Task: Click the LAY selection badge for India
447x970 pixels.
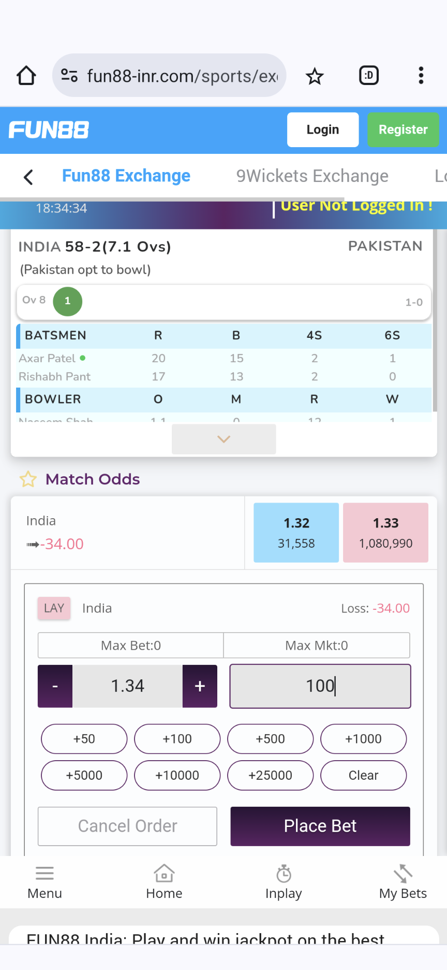Action: click(x=54, y=608)
